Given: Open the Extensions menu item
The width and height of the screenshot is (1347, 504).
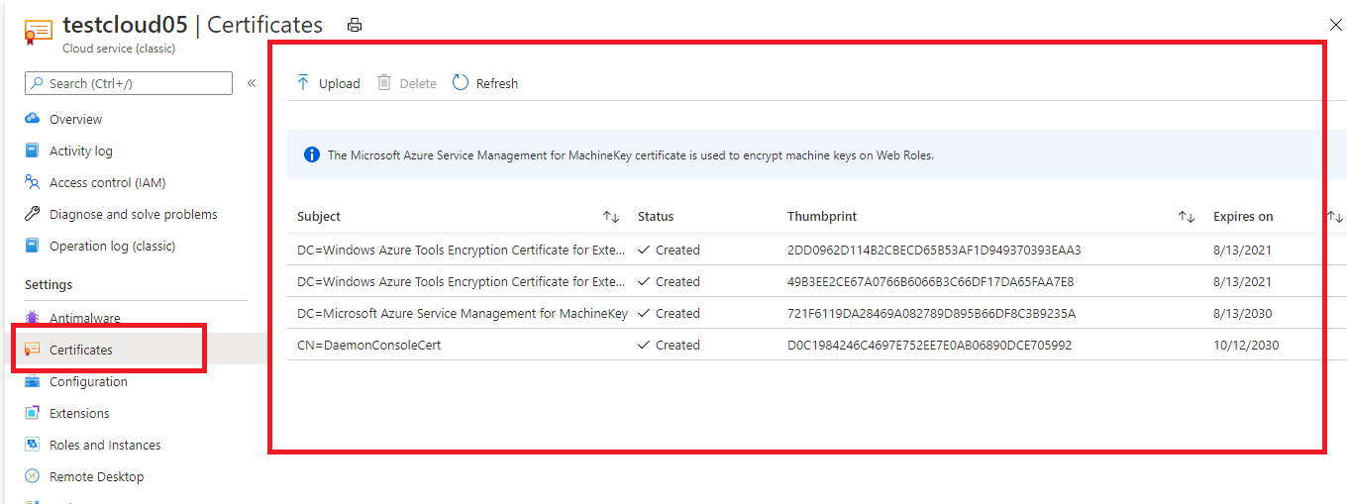Looking at the screenshot, I should click(x=79, y=413).
